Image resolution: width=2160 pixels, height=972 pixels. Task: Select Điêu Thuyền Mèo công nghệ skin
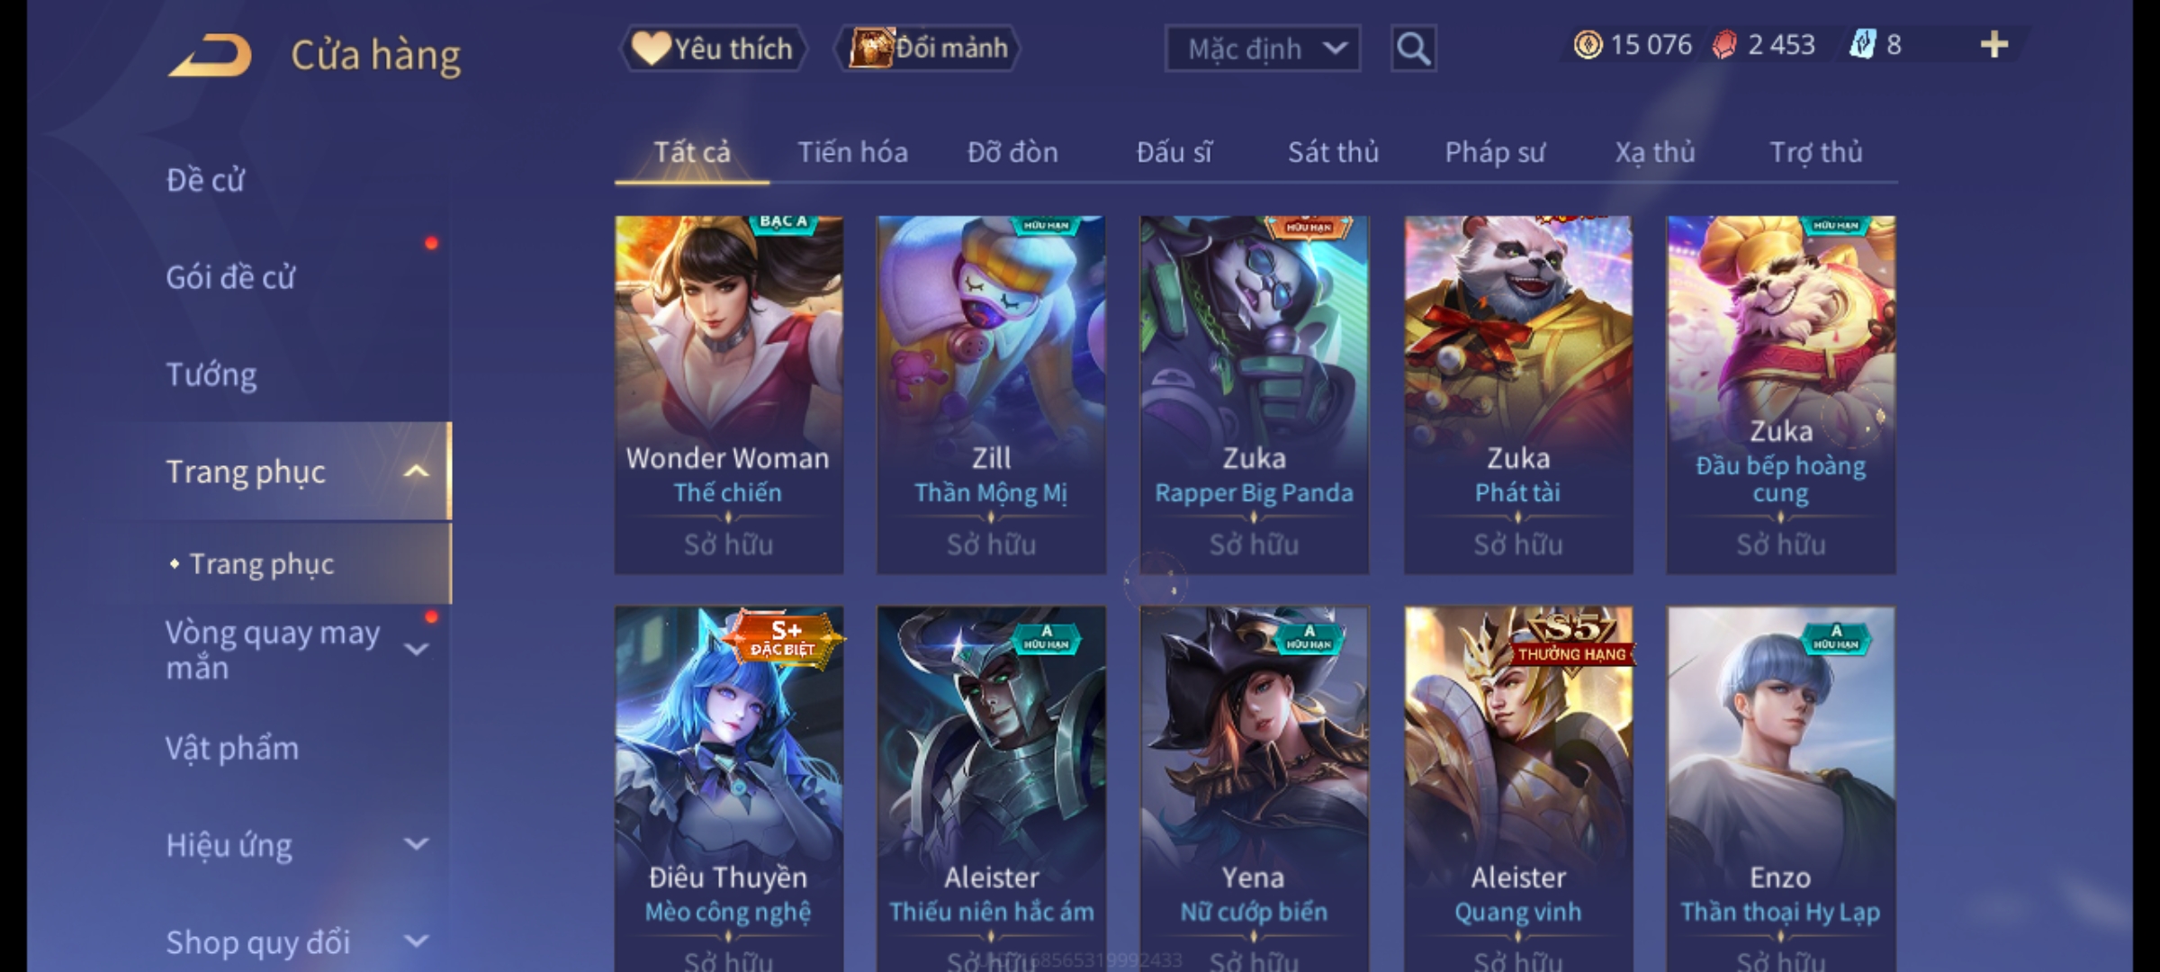click(x=729, y=788)
